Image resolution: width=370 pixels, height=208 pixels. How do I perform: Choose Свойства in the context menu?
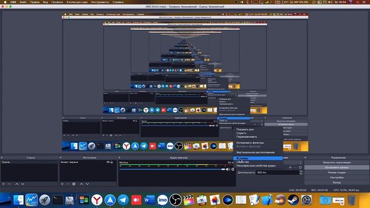coord(258,162)
